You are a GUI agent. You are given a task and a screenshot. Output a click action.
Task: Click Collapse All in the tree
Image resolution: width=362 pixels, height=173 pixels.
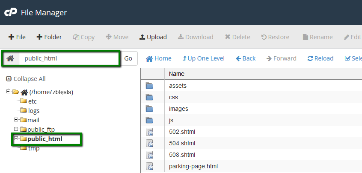[x=26, y=79]
